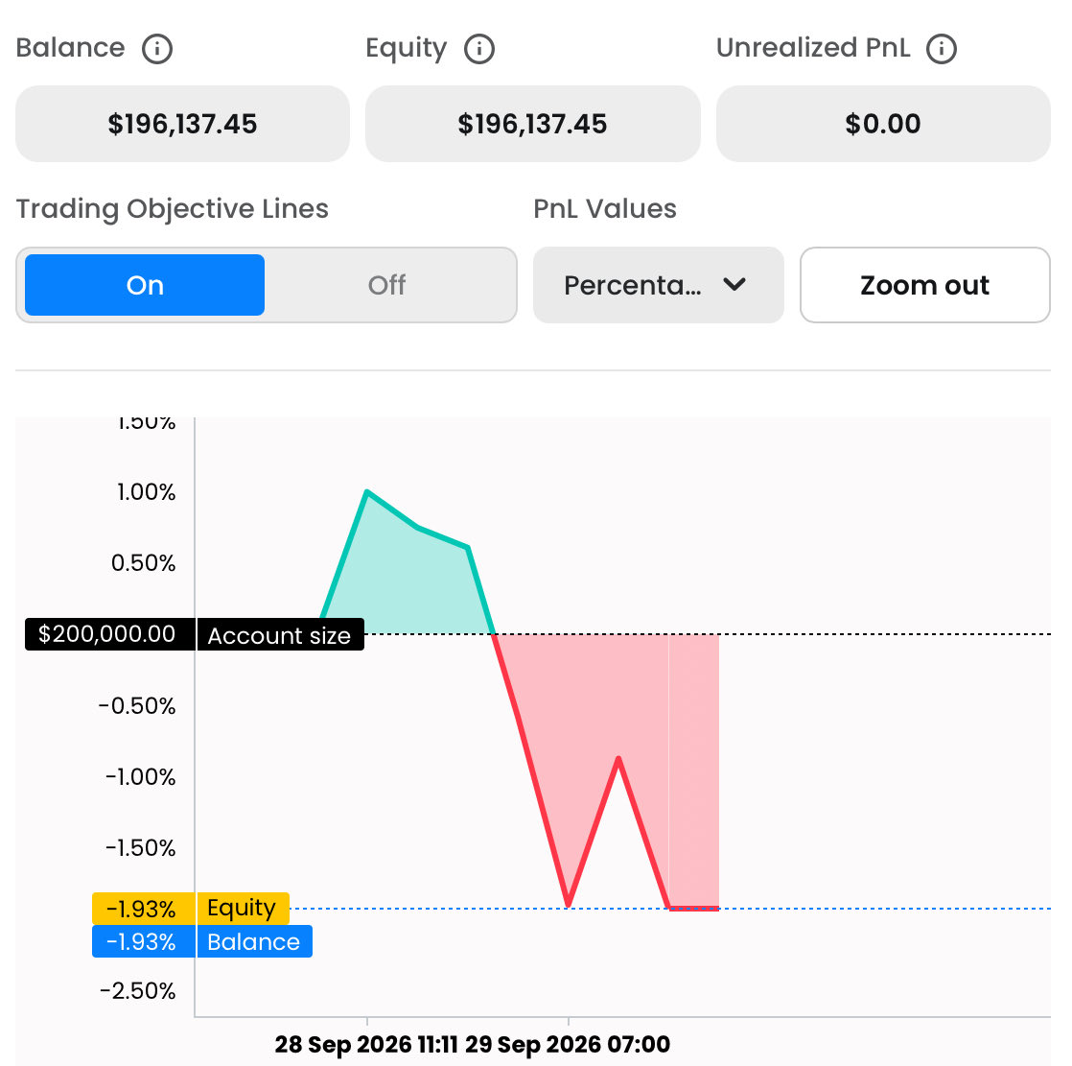This screenshot has height=1066, width=1072.
Task: Click the Account size line label
Action: (280, 634)
